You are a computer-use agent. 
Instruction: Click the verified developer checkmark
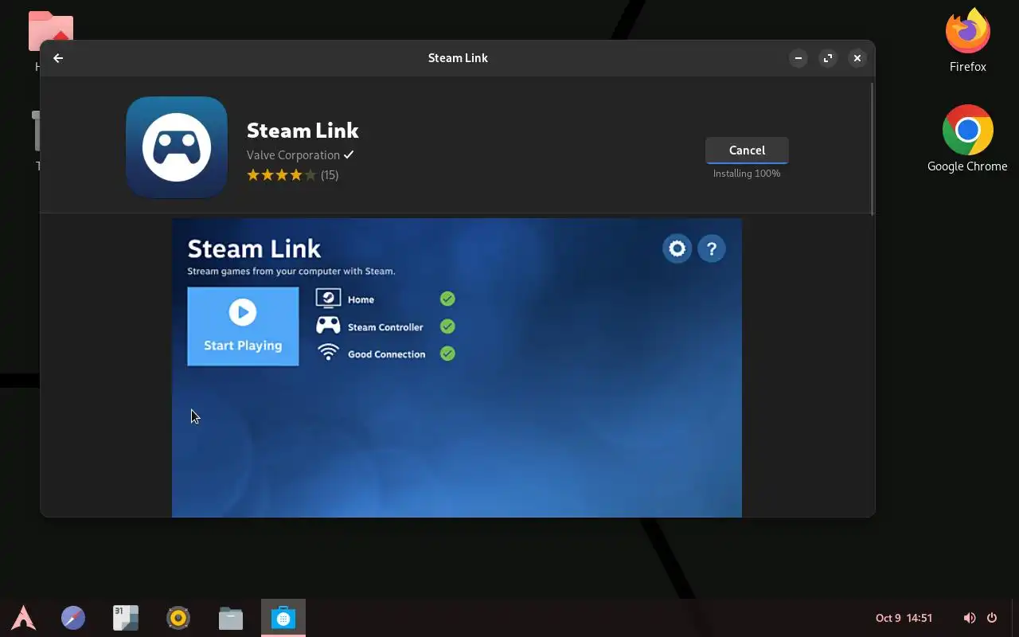(x=349, y=155)
